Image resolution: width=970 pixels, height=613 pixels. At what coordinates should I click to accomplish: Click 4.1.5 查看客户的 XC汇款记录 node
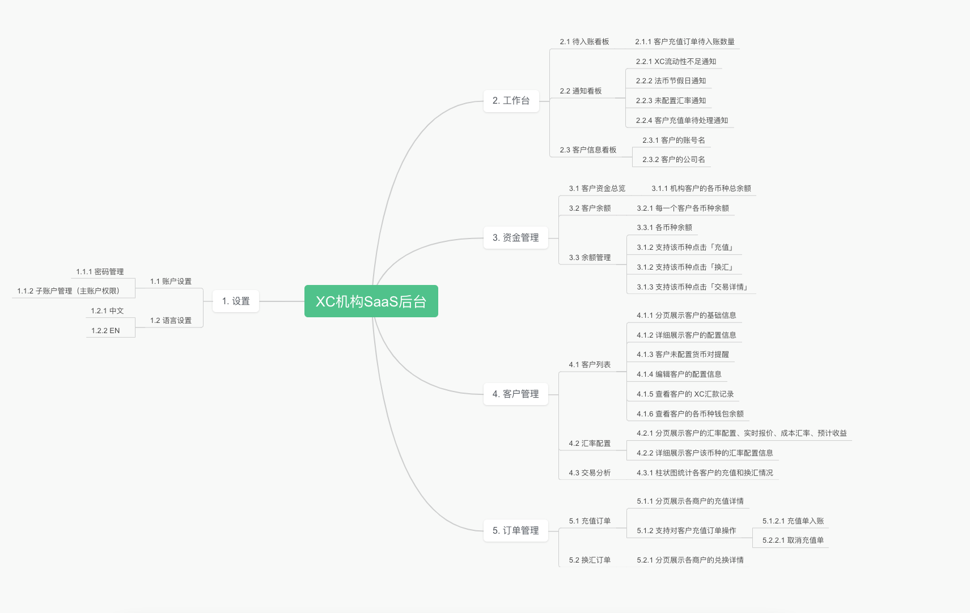(685, 394)
